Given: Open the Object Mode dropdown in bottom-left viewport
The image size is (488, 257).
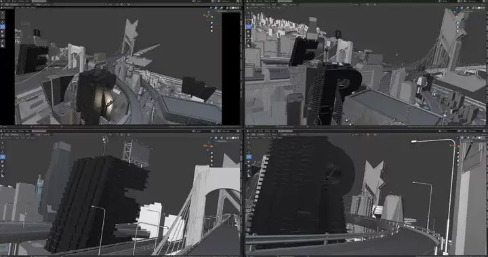Looking at the screenshot, I should click(x=7, y=138).
